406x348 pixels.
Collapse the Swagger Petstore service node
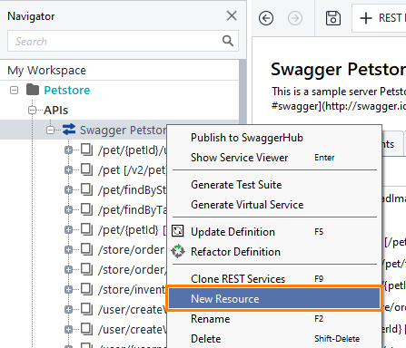[x=50, y=130]
